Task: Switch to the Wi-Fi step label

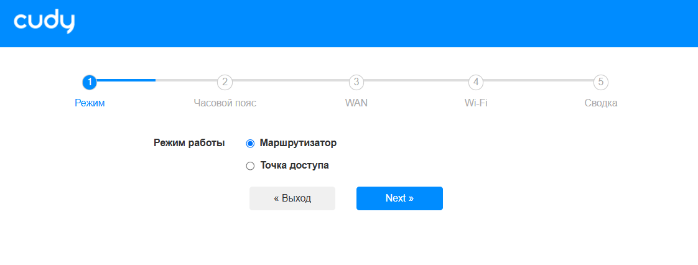Action: point(475,103)
